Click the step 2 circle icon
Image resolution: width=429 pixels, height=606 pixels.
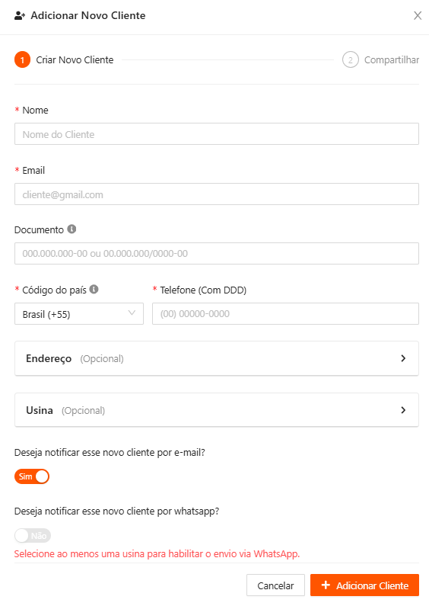pos(351,60)
